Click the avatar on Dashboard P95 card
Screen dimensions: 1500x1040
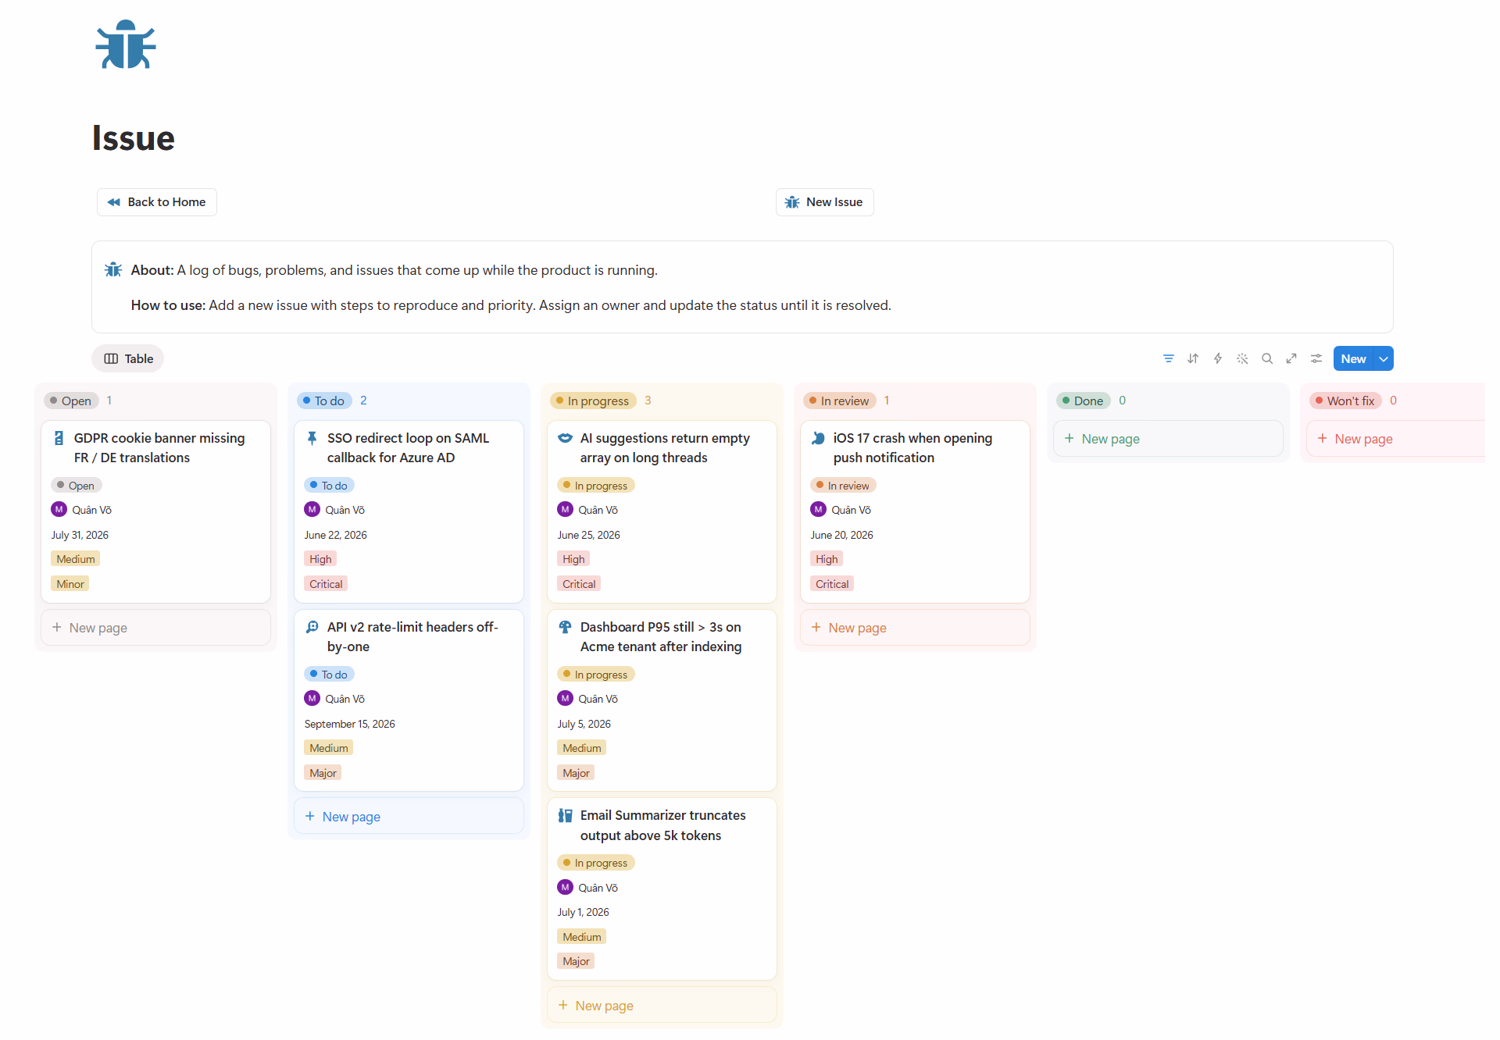click(565, 698)
